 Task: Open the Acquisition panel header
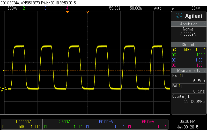point(189,24)
